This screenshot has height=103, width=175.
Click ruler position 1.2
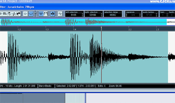(x=19, y=29)
